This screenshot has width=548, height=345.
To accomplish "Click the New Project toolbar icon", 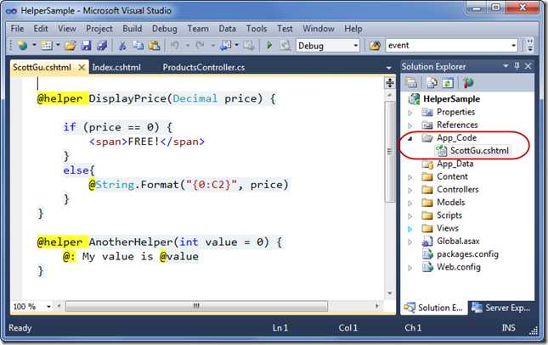I will (x=22, y=45).
